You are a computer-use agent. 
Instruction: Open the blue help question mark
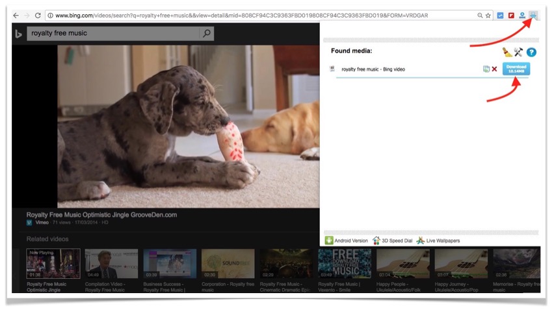(531, 52)
